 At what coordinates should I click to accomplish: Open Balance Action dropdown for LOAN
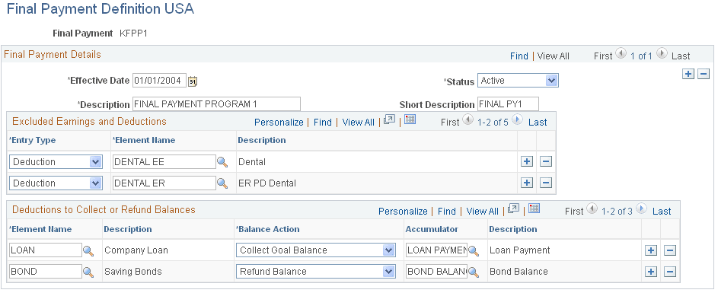(316, 250)
